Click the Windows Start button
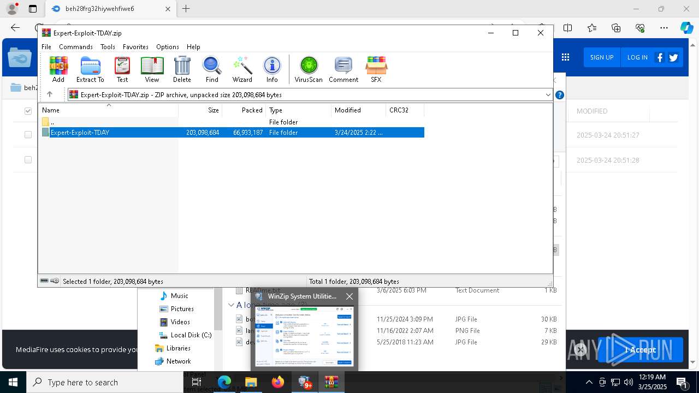 tap(13, 382)
